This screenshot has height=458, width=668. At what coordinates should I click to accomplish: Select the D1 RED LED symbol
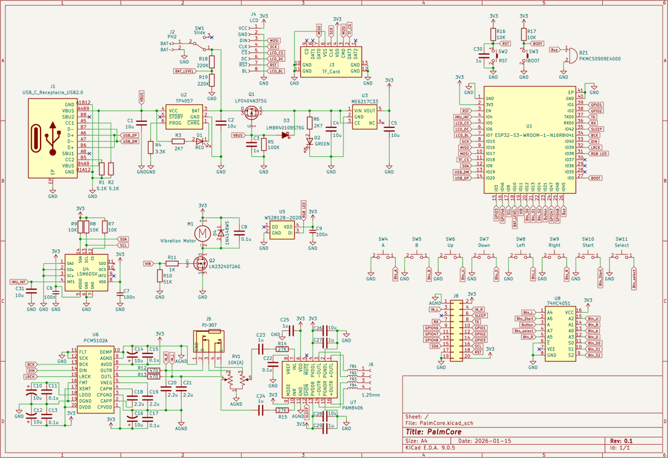(x=200, y=141)
